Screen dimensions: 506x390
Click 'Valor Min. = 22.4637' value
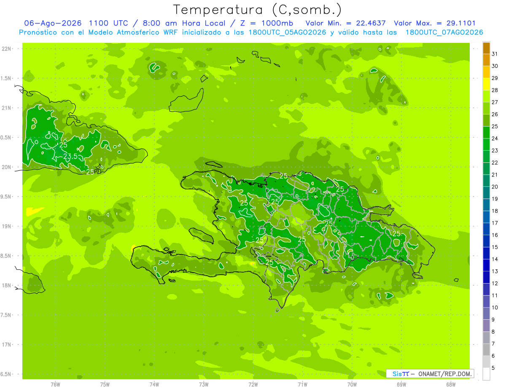tap(345, 23)
